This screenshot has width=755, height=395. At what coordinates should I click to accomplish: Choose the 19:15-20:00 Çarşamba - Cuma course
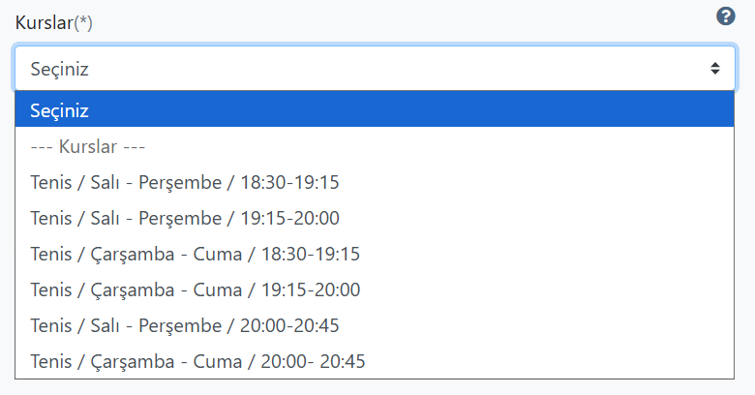coord(375,290)
